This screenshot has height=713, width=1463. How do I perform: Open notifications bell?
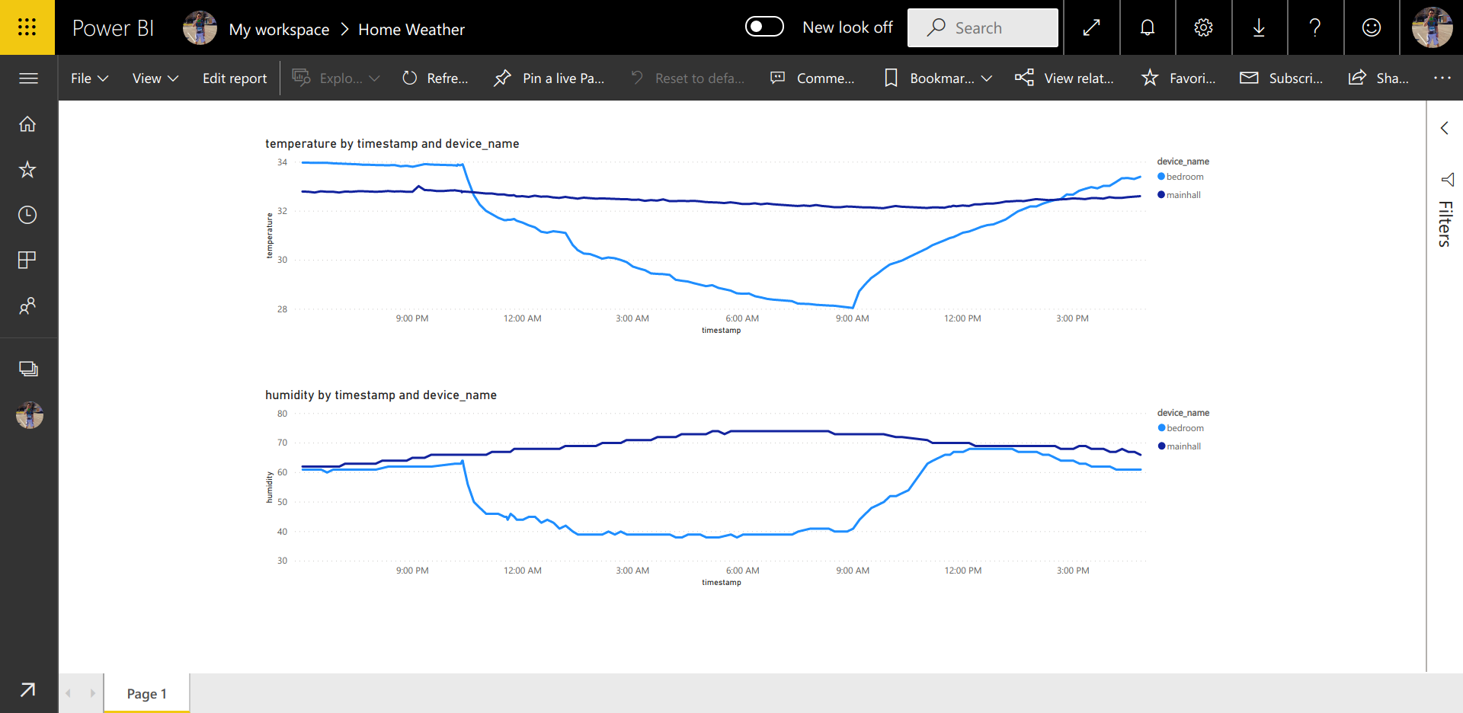click(x=1148, y=27)
